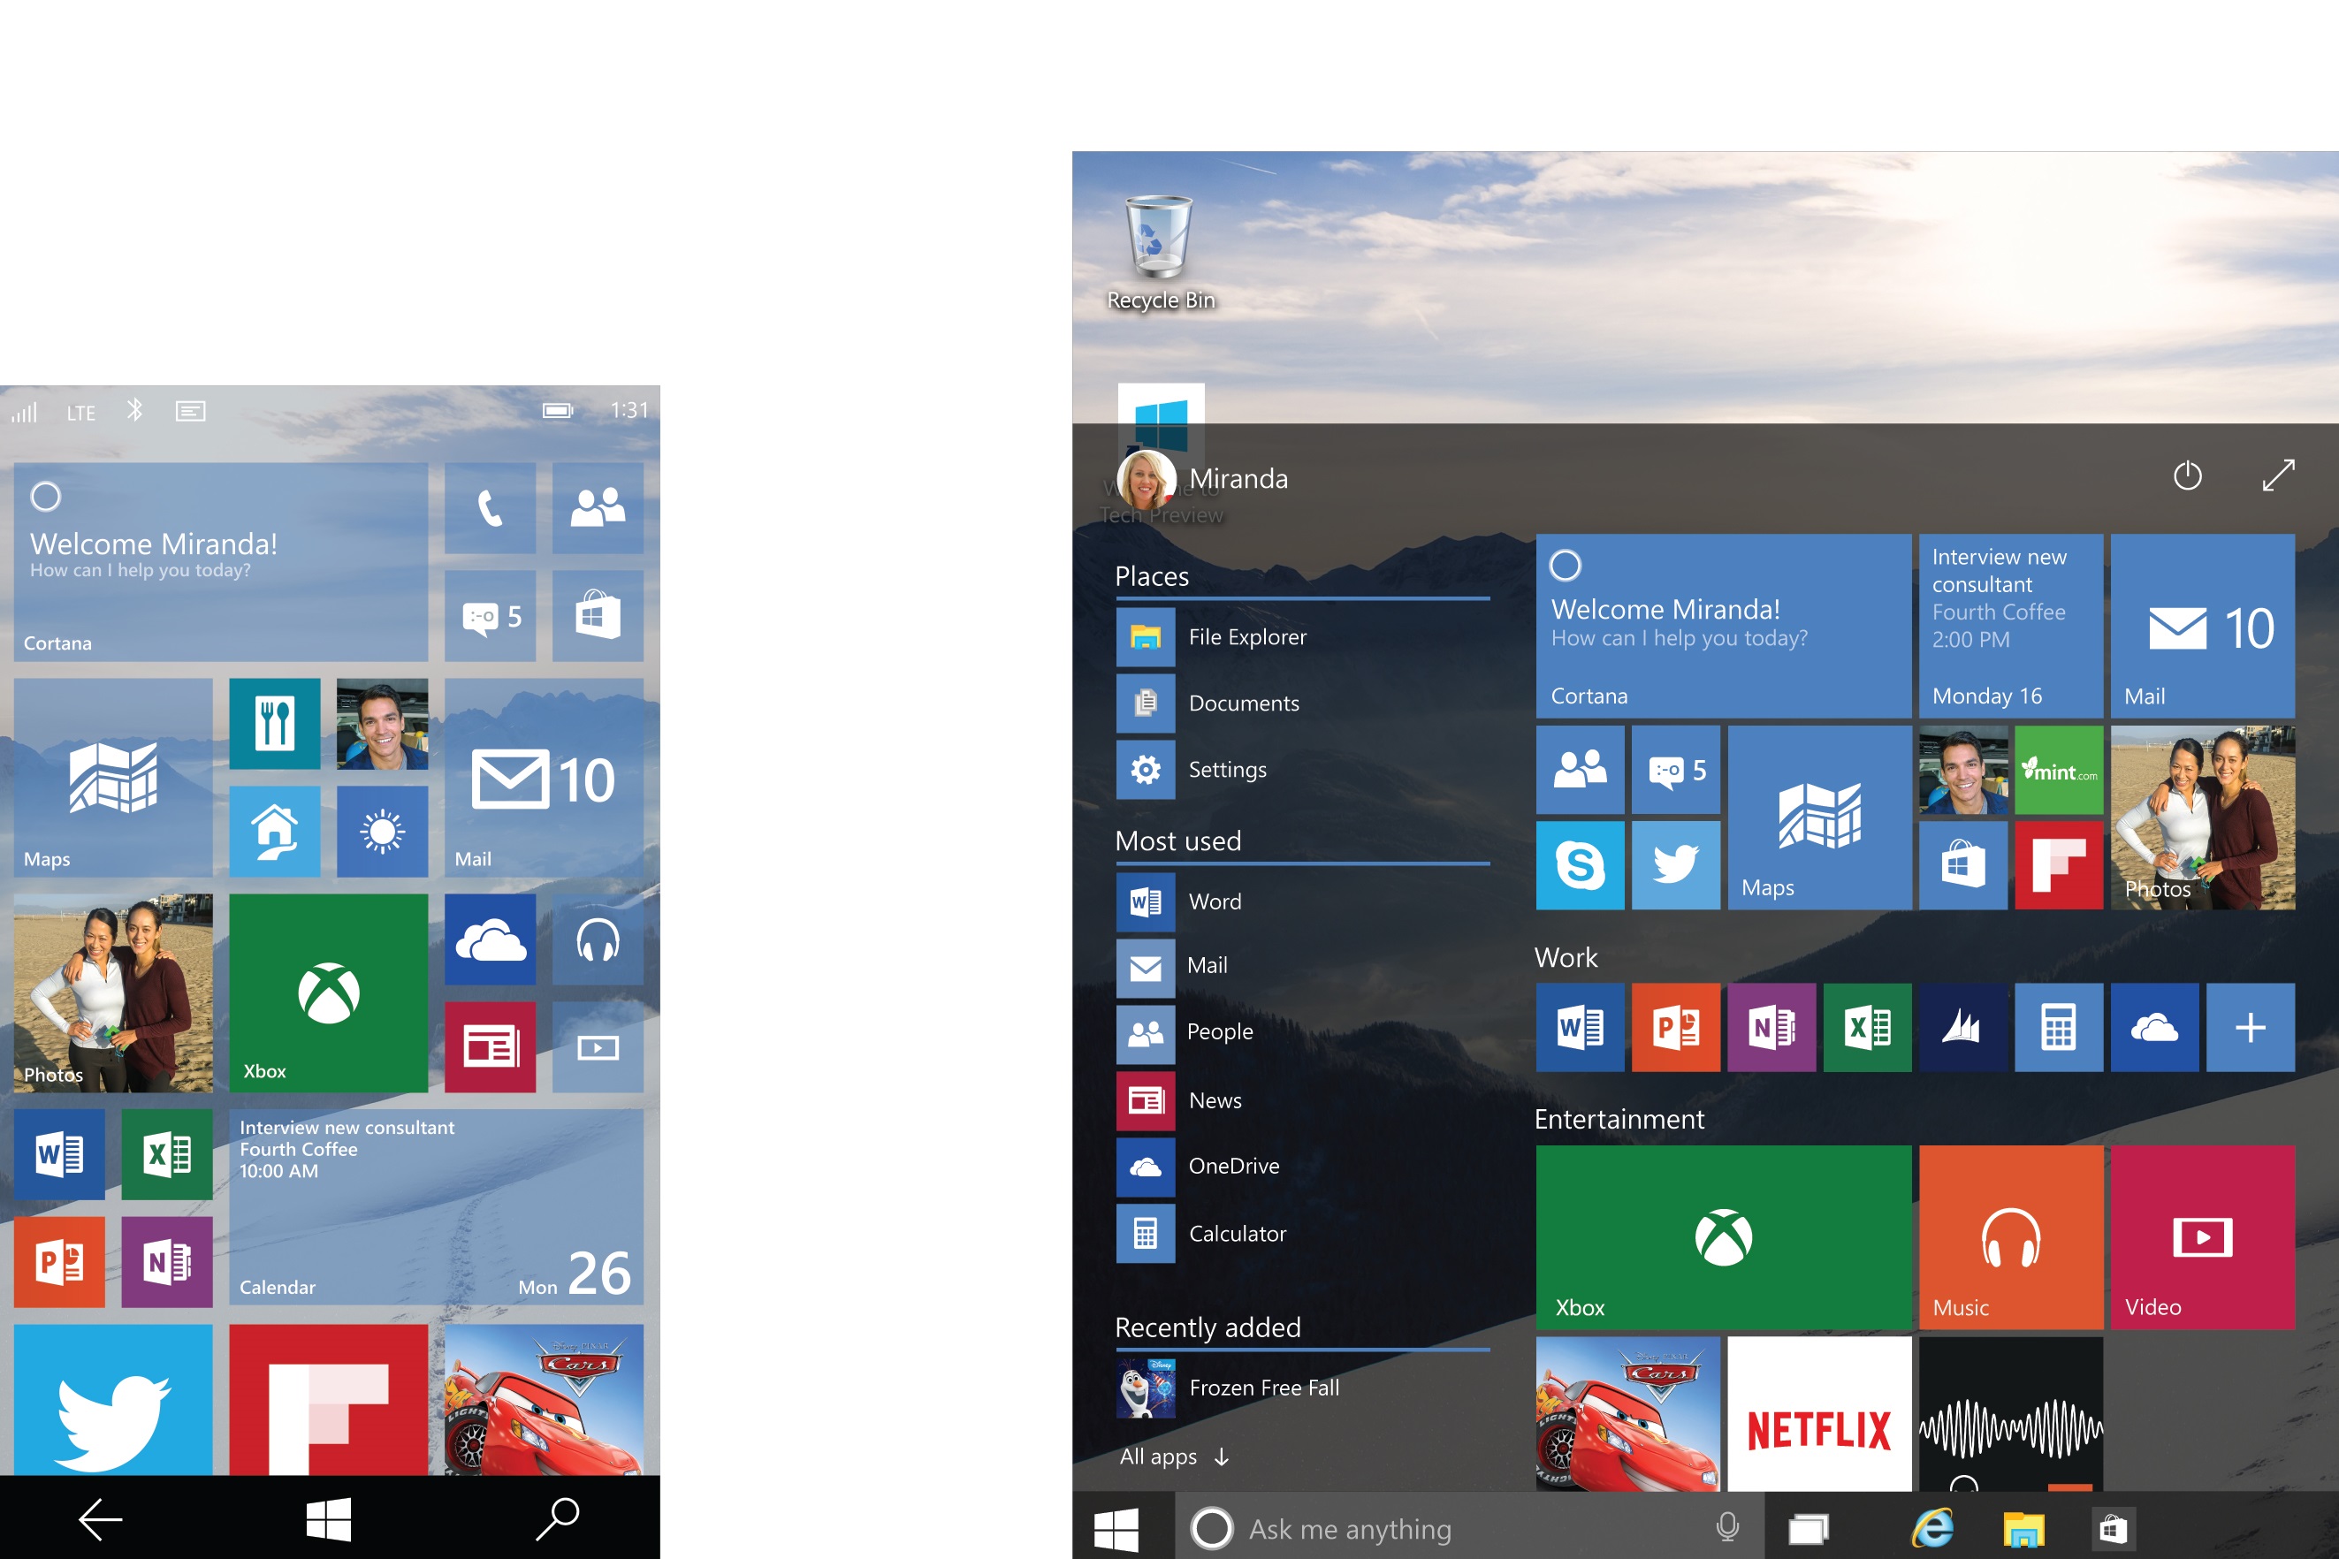Open the desktop Photos tile
Image resolution: width=2339 pixels, height=1559 pixels.
[2203, 818]
